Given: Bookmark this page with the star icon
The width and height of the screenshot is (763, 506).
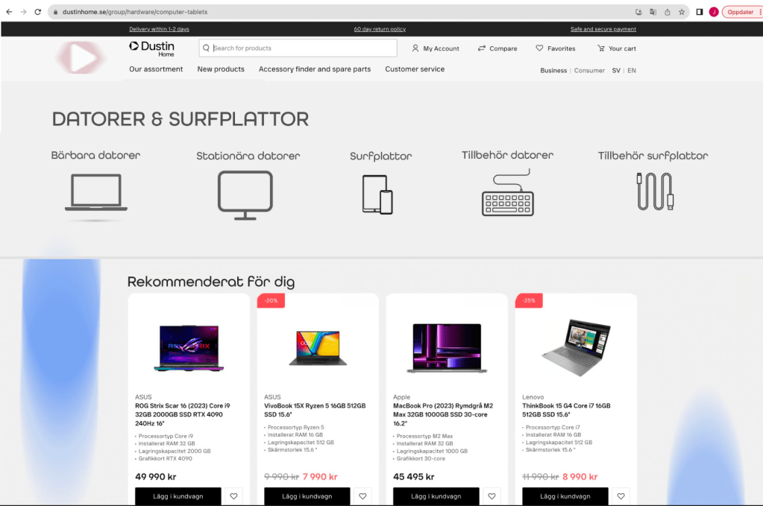Looking at the screenshot, I should pos(682,12).
